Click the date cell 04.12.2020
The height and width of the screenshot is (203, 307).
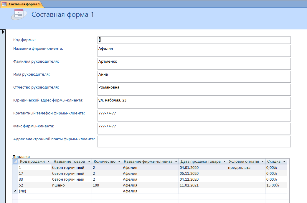tap(203, 179)
